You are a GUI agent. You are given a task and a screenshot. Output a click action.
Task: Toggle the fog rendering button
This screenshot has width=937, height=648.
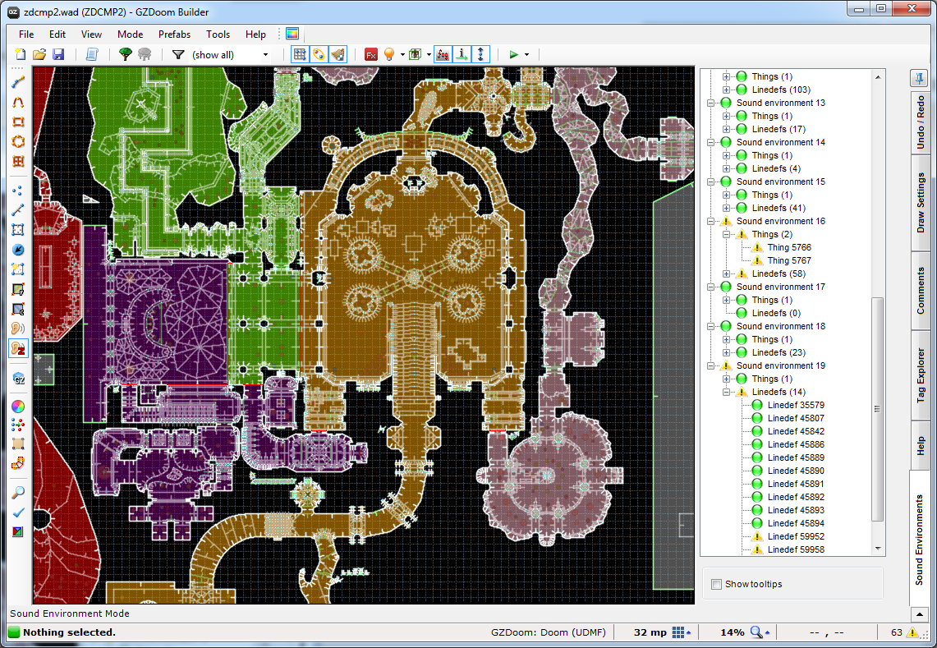443,54
